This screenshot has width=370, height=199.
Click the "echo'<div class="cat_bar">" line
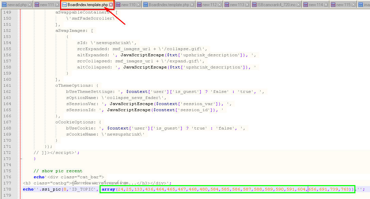tap(69, 177)
